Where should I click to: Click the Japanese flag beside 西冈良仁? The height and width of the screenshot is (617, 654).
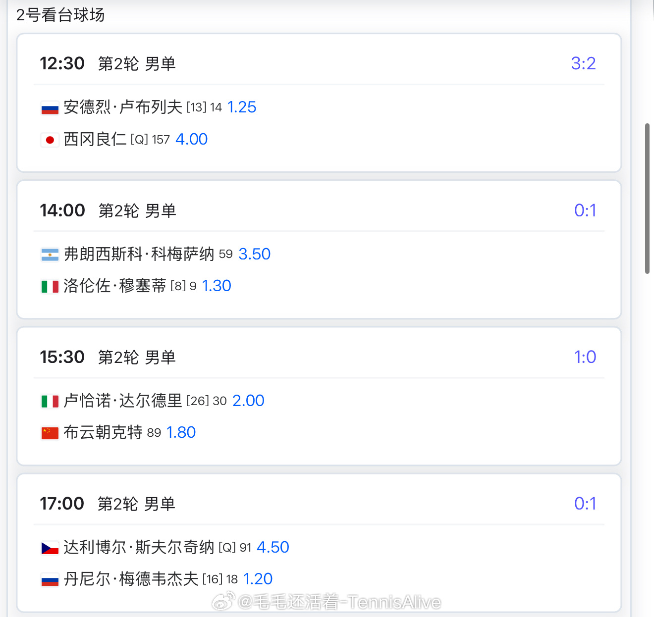(x=50, y=140)
